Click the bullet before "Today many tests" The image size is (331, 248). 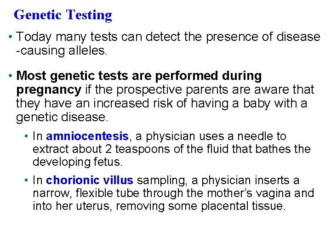point(10,37)
